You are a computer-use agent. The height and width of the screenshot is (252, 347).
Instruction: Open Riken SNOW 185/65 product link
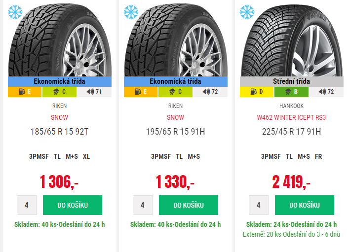(59, 117)
